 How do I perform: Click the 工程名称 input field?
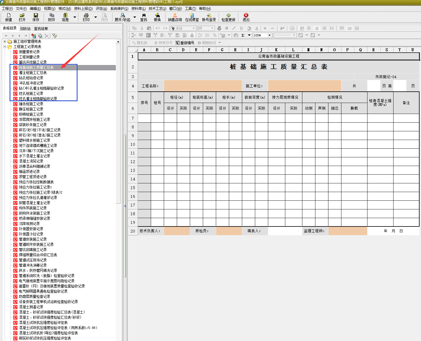203,86
